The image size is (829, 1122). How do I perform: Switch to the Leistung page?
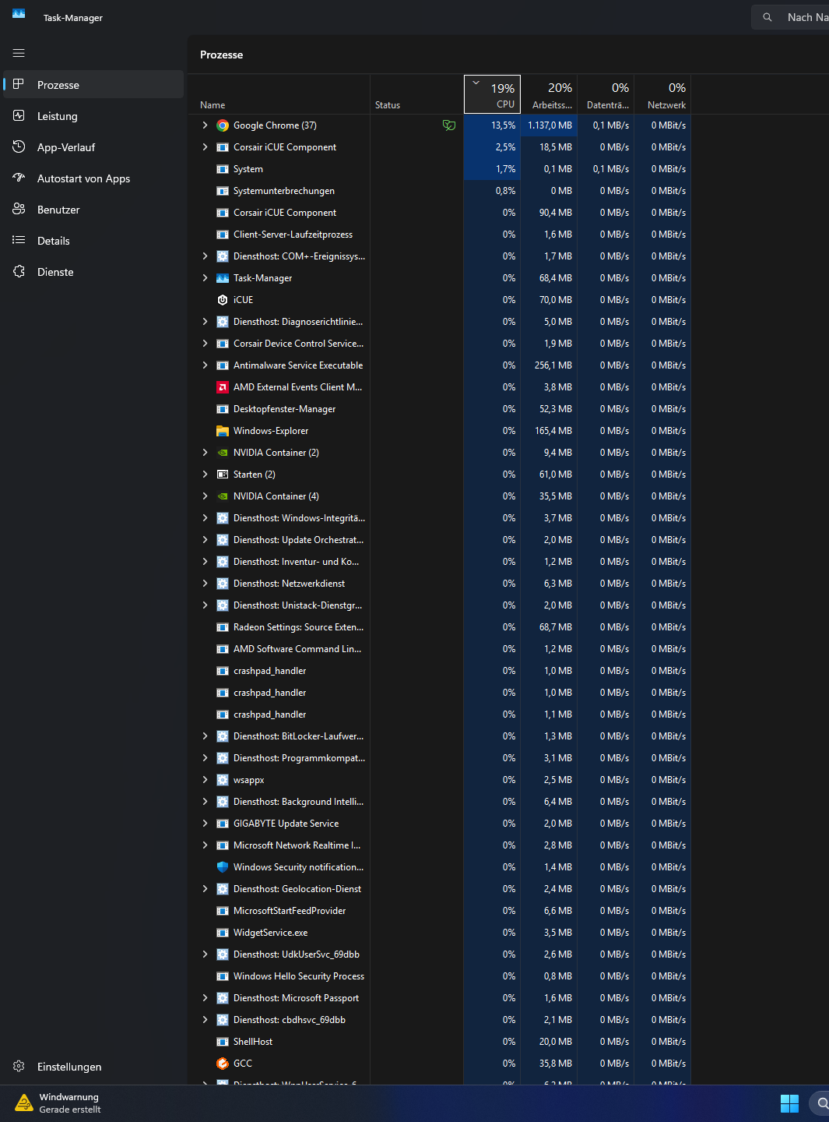point(93,115)
